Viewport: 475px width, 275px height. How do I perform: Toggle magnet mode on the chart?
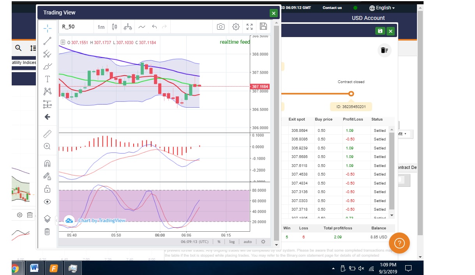[x=47, y=163]
